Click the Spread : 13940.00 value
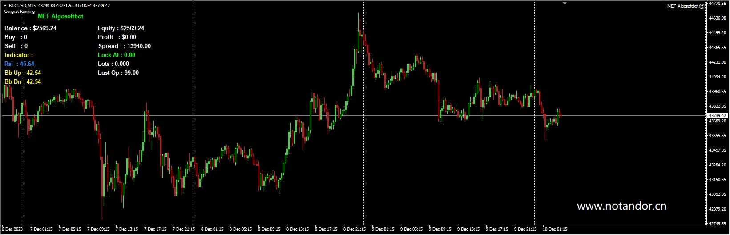The height and width of the screenshot is (235, 730). [125, 46]
